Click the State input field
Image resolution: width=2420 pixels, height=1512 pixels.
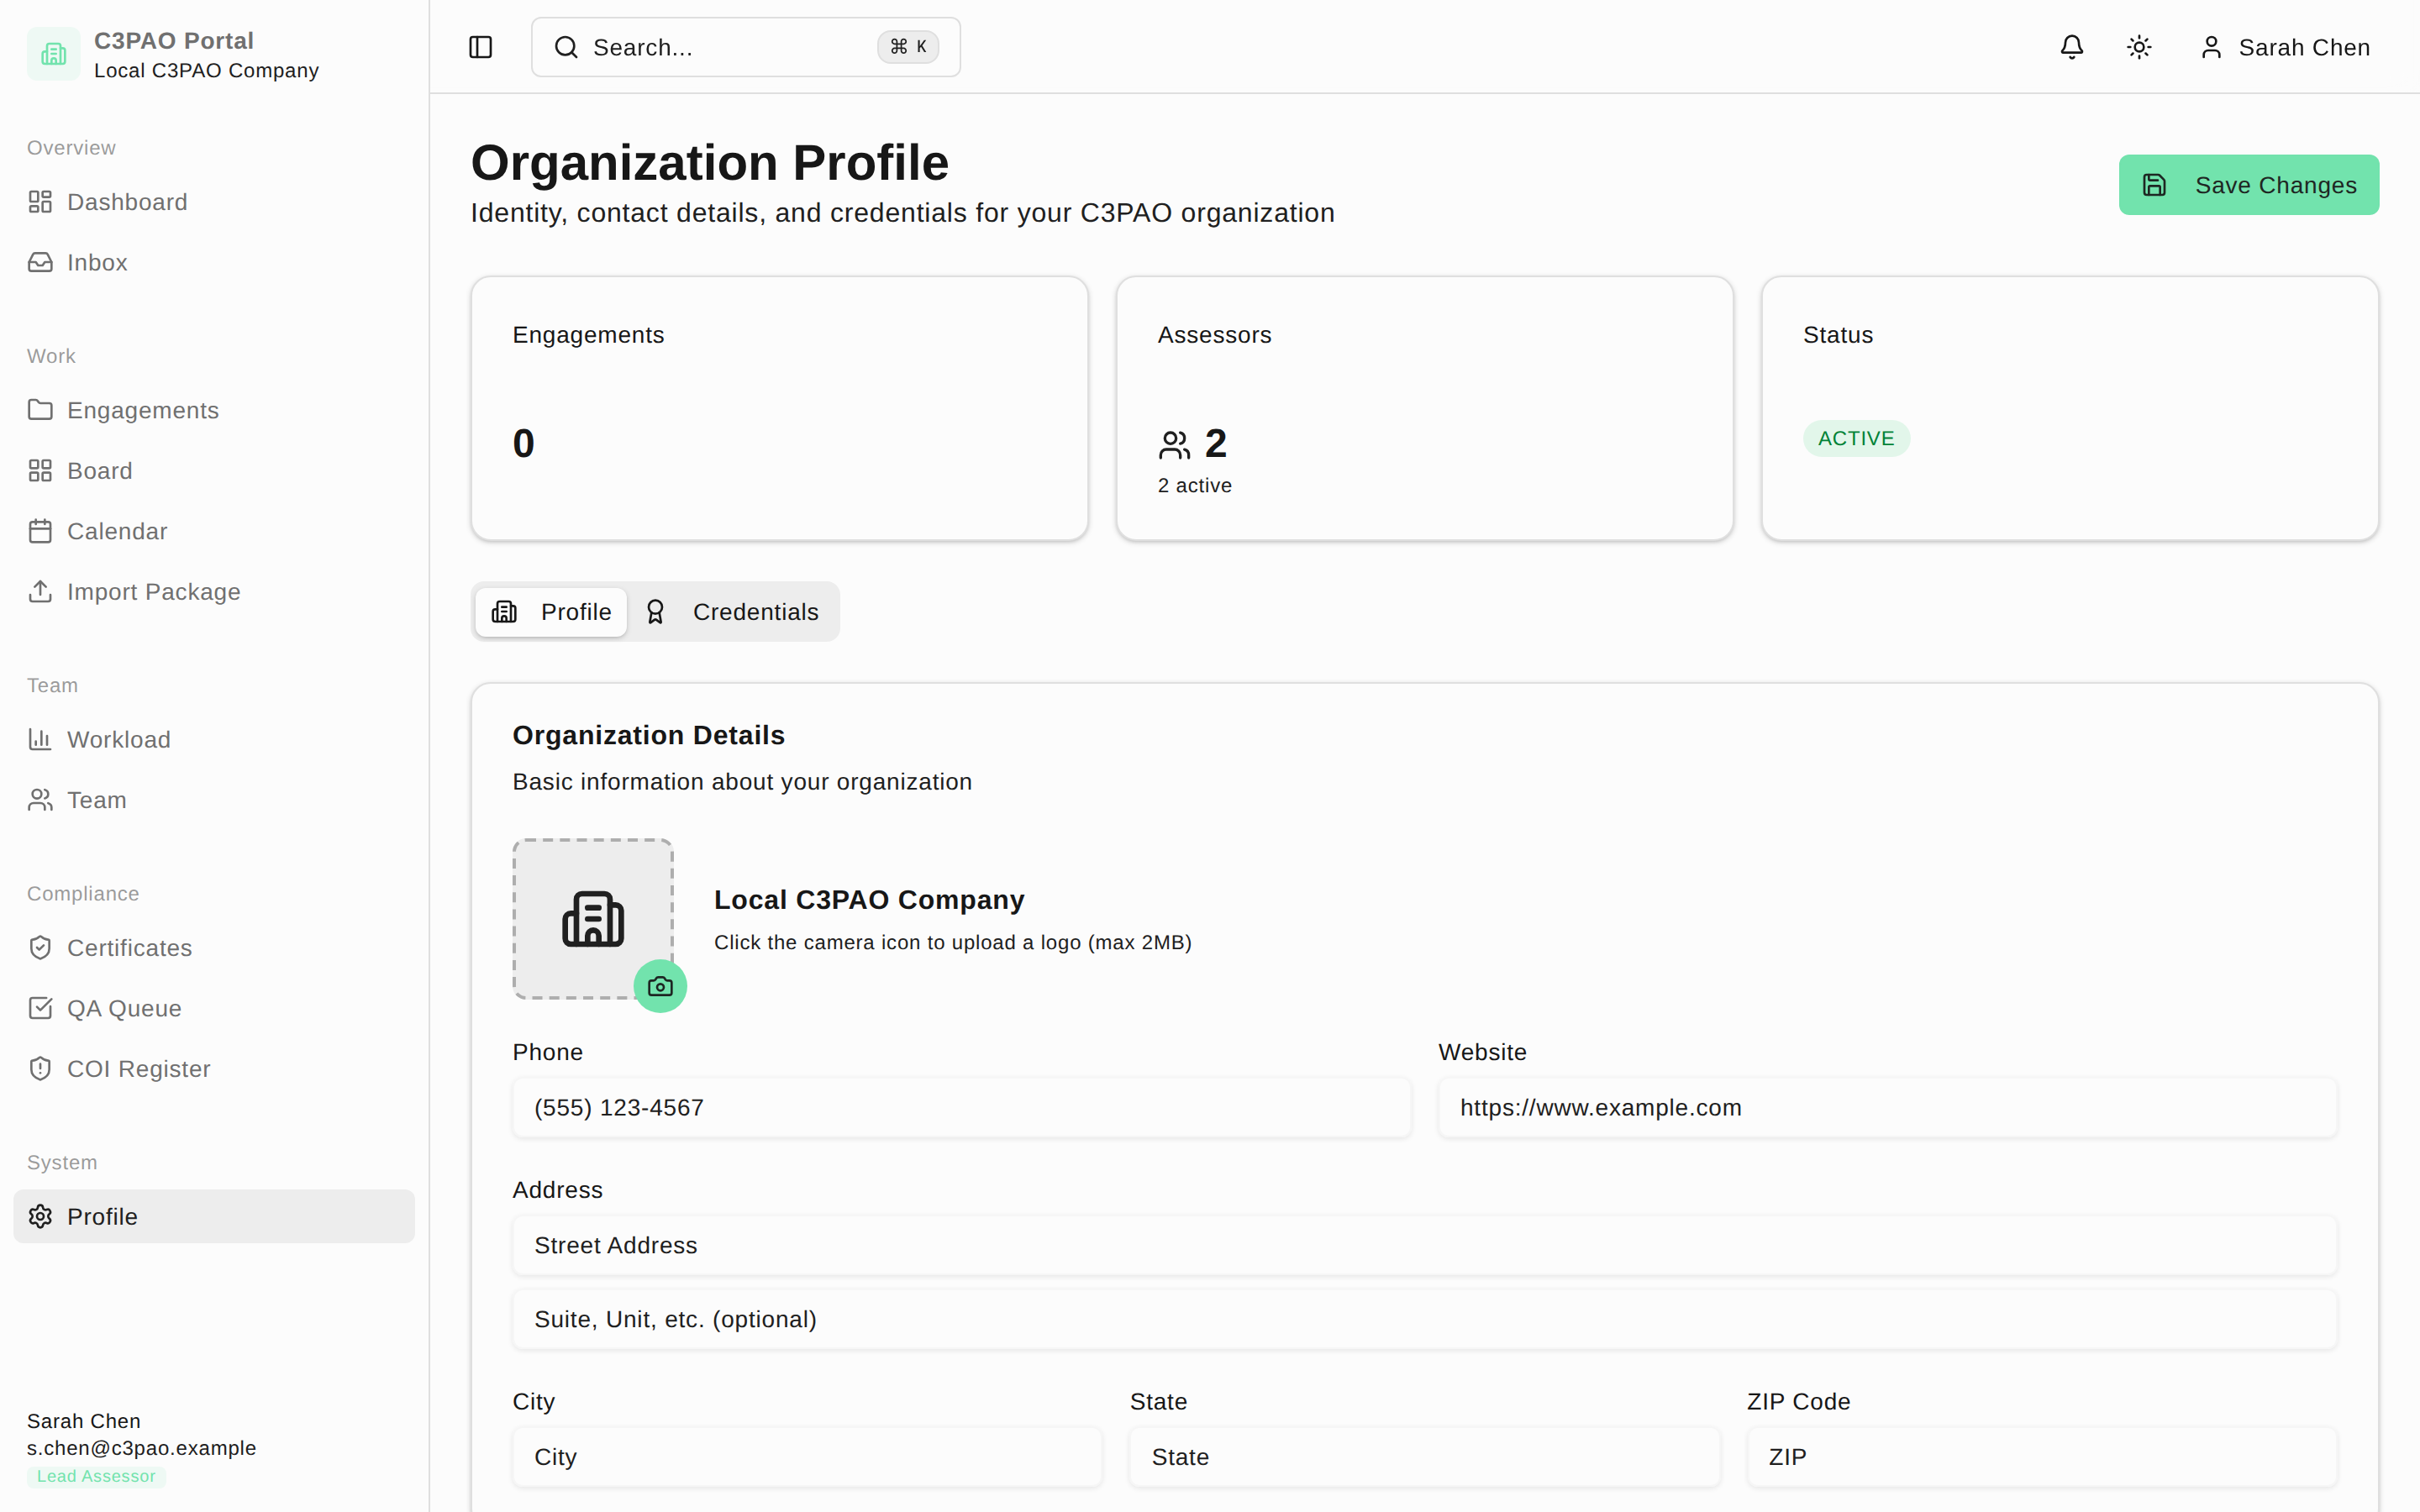pos(1425,1457)
